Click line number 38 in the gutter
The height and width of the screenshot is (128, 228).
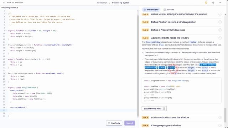(4, 113)
